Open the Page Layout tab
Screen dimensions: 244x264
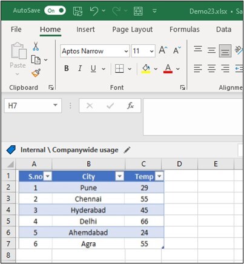[x=133, y=30]
